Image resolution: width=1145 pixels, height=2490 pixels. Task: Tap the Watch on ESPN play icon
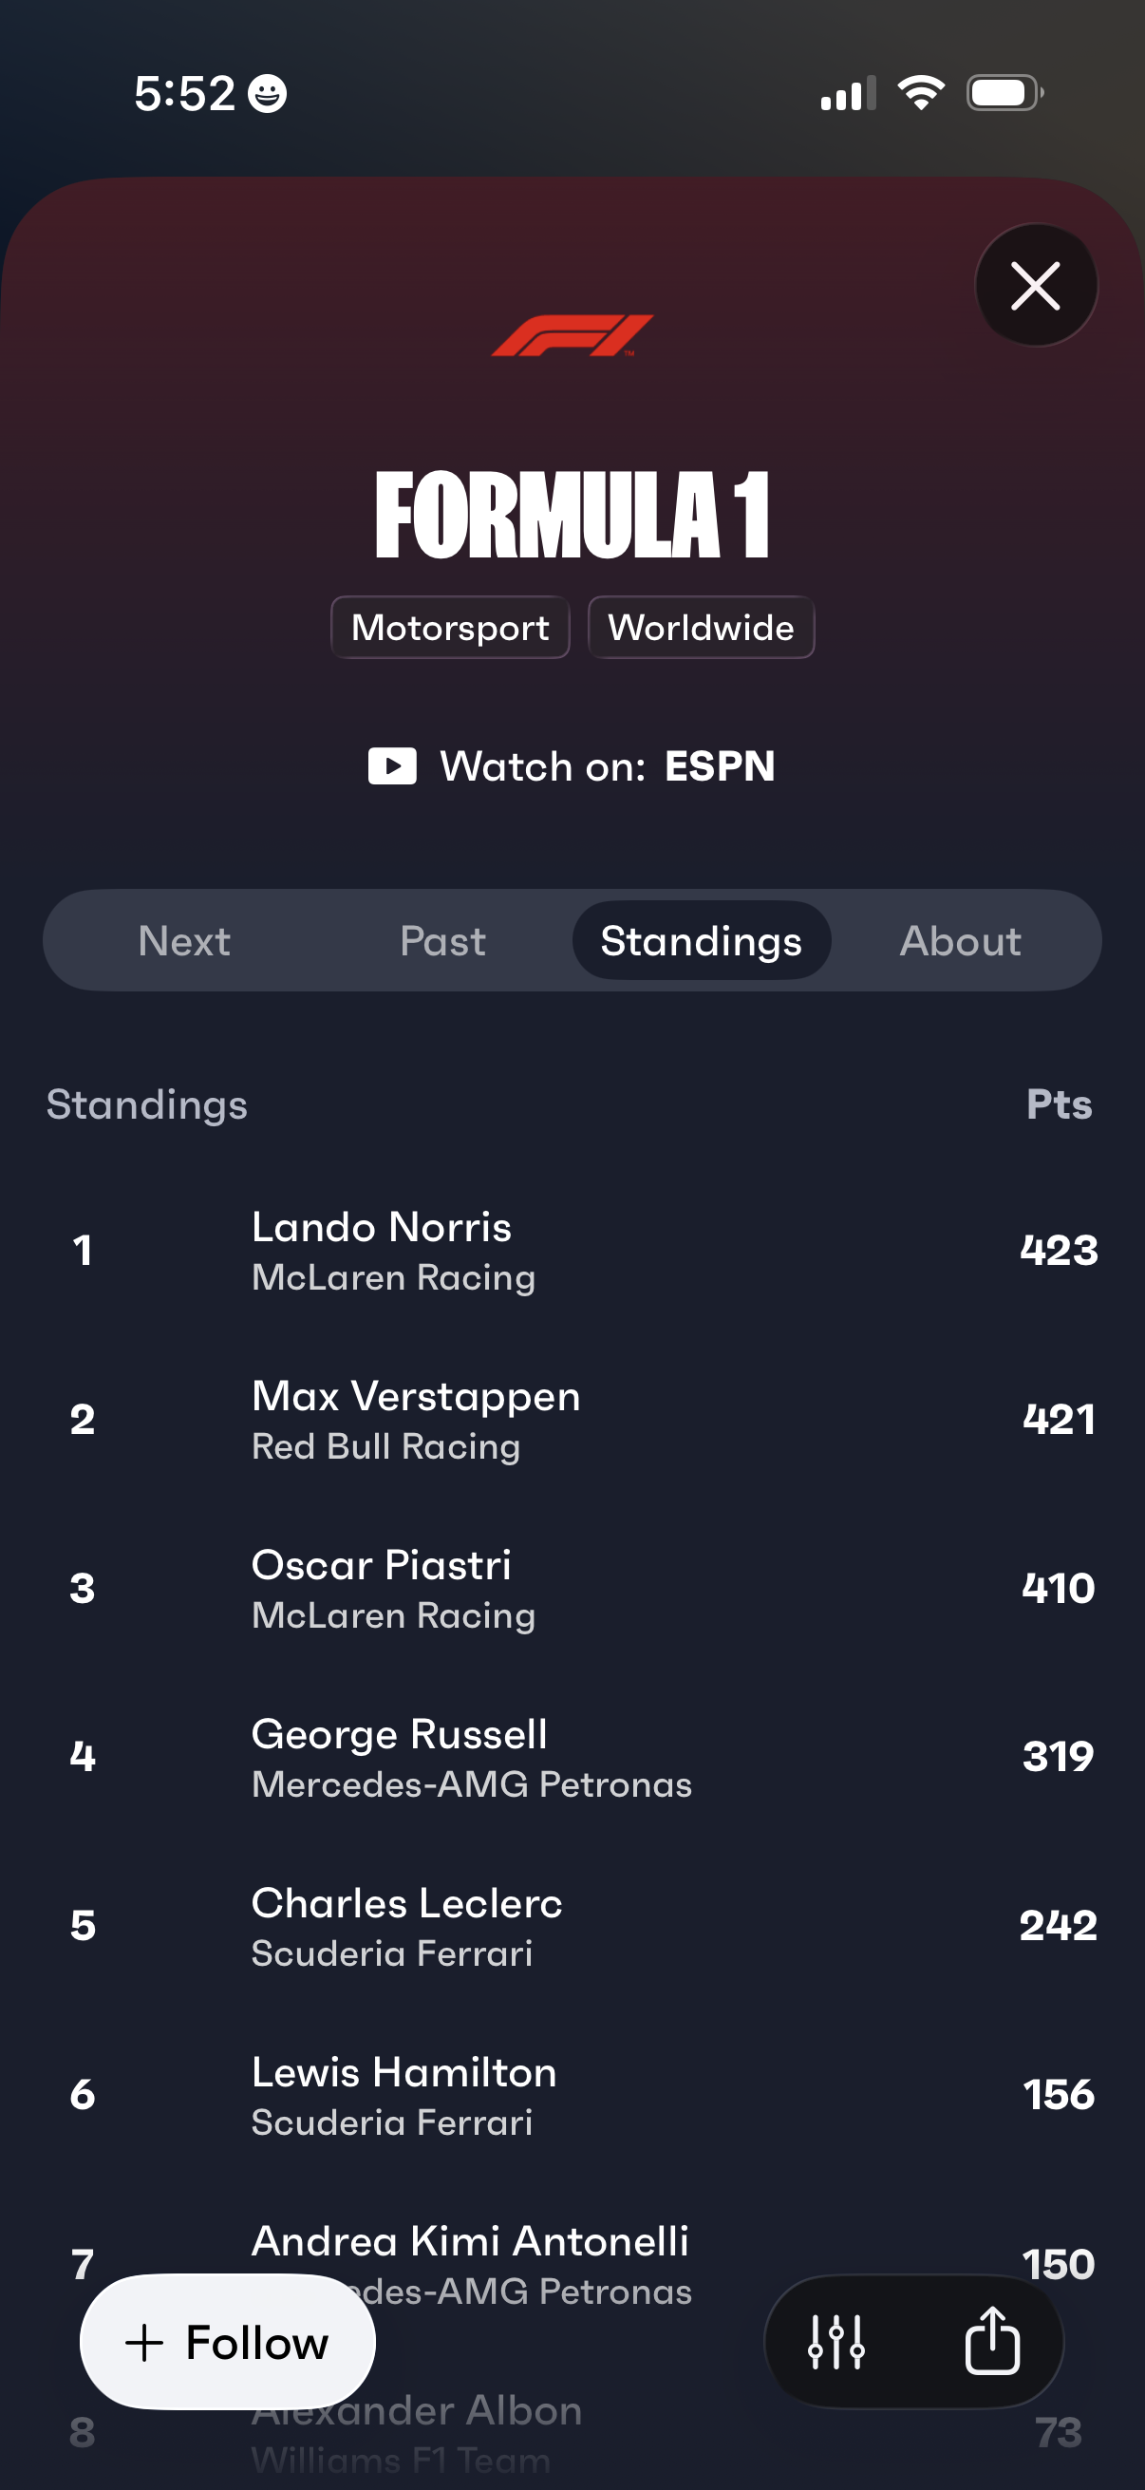click(392, 766)
